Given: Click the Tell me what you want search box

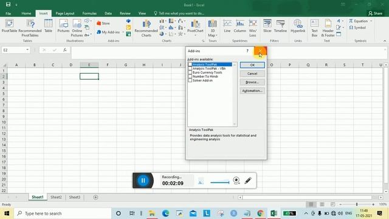Looking at the screenshot, I should click(179, 13).
